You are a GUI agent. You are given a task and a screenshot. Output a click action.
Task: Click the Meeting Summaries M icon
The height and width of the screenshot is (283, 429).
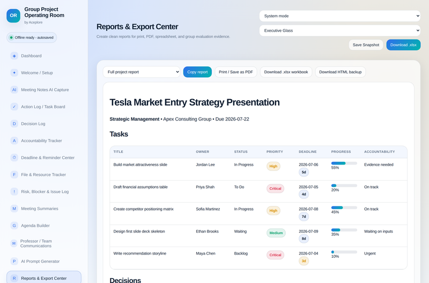coord(14,208)
